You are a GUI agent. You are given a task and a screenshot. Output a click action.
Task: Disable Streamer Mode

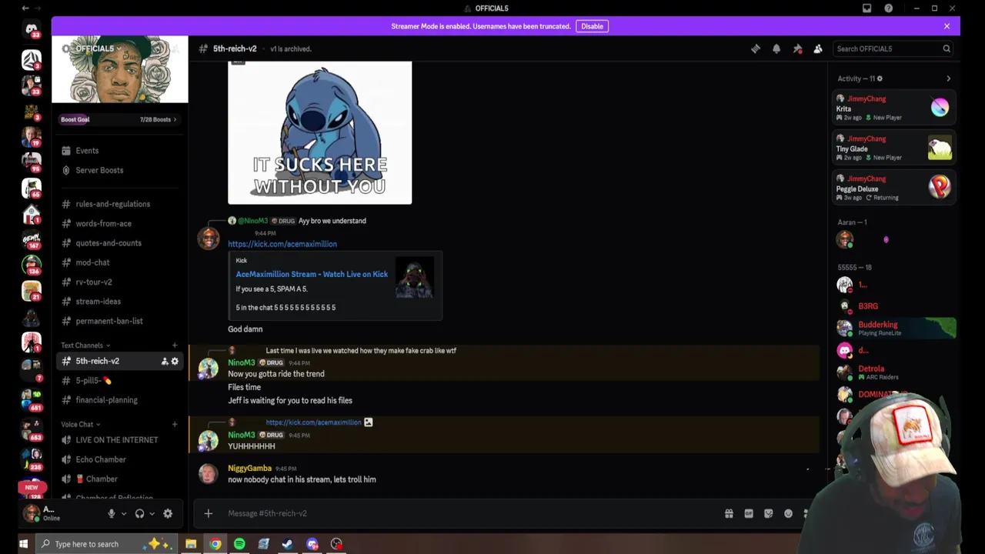point(592,26)
